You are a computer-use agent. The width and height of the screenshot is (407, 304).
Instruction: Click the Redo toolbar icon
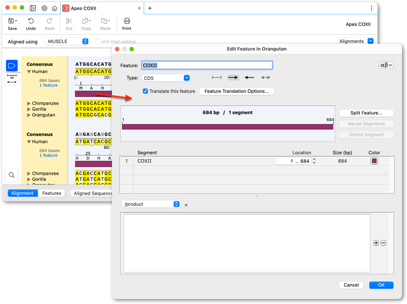[49, 24]
